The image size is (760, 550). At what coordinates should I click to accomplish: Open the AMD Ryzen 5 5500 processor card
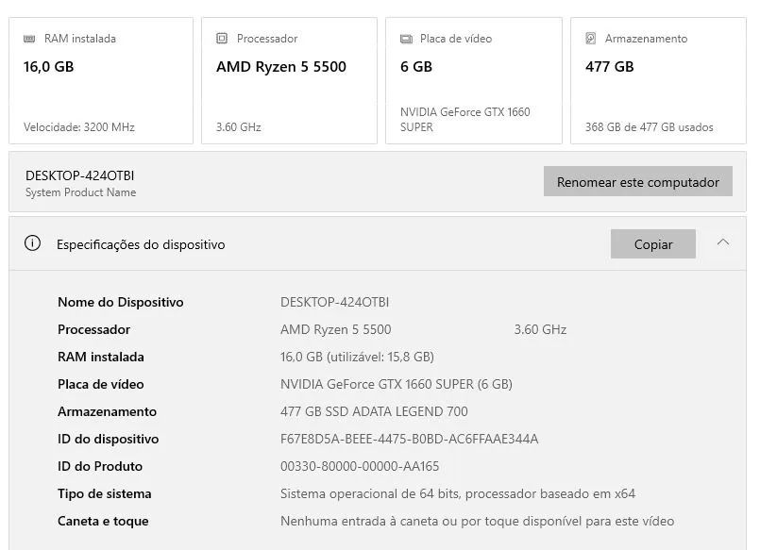[289, 81]
